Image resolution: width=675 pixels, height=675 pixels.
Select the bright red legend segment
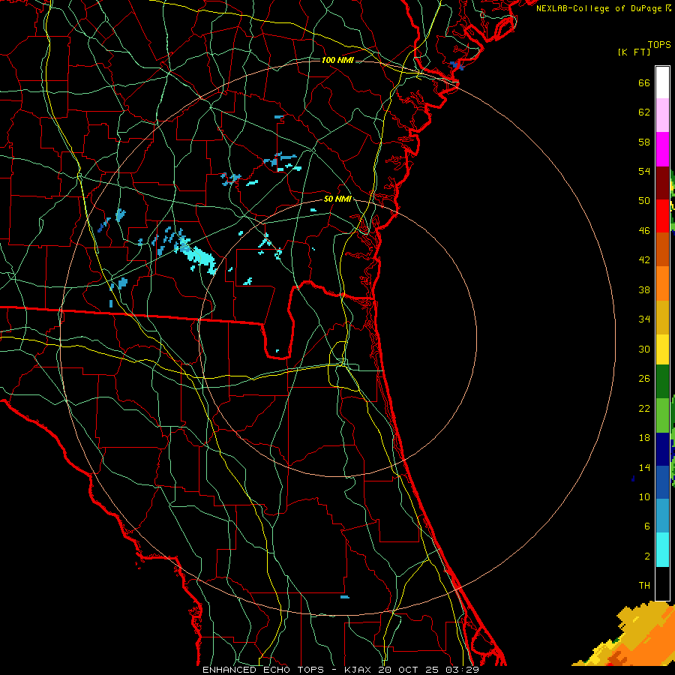(662, 216)
